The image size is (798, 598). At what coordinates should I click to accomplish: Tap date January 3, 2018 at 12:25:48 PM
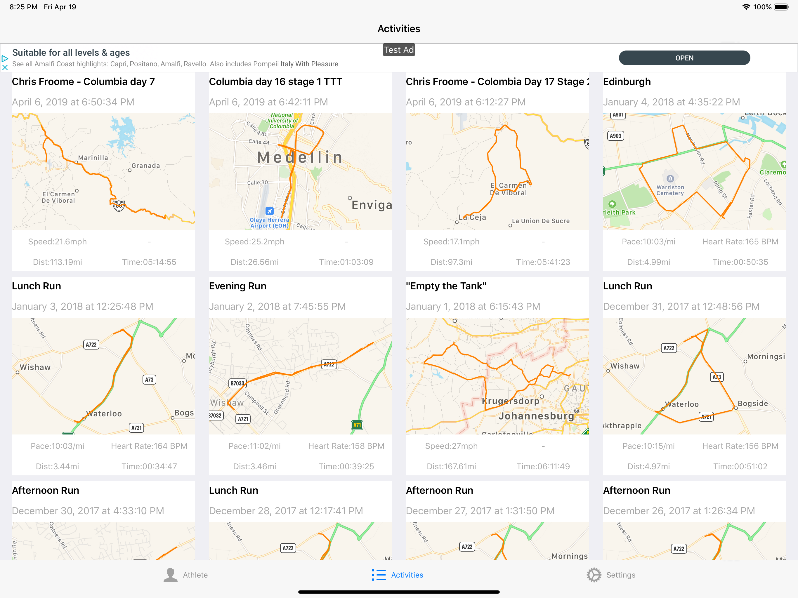click(83, 307)
